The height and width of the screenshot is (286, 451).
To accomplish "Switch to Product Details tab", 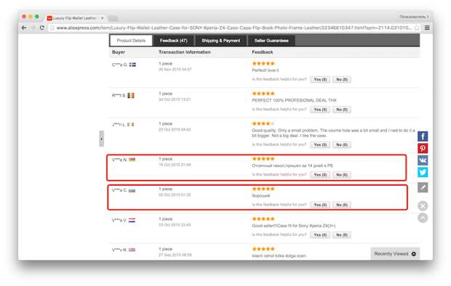I will (131, 41).
